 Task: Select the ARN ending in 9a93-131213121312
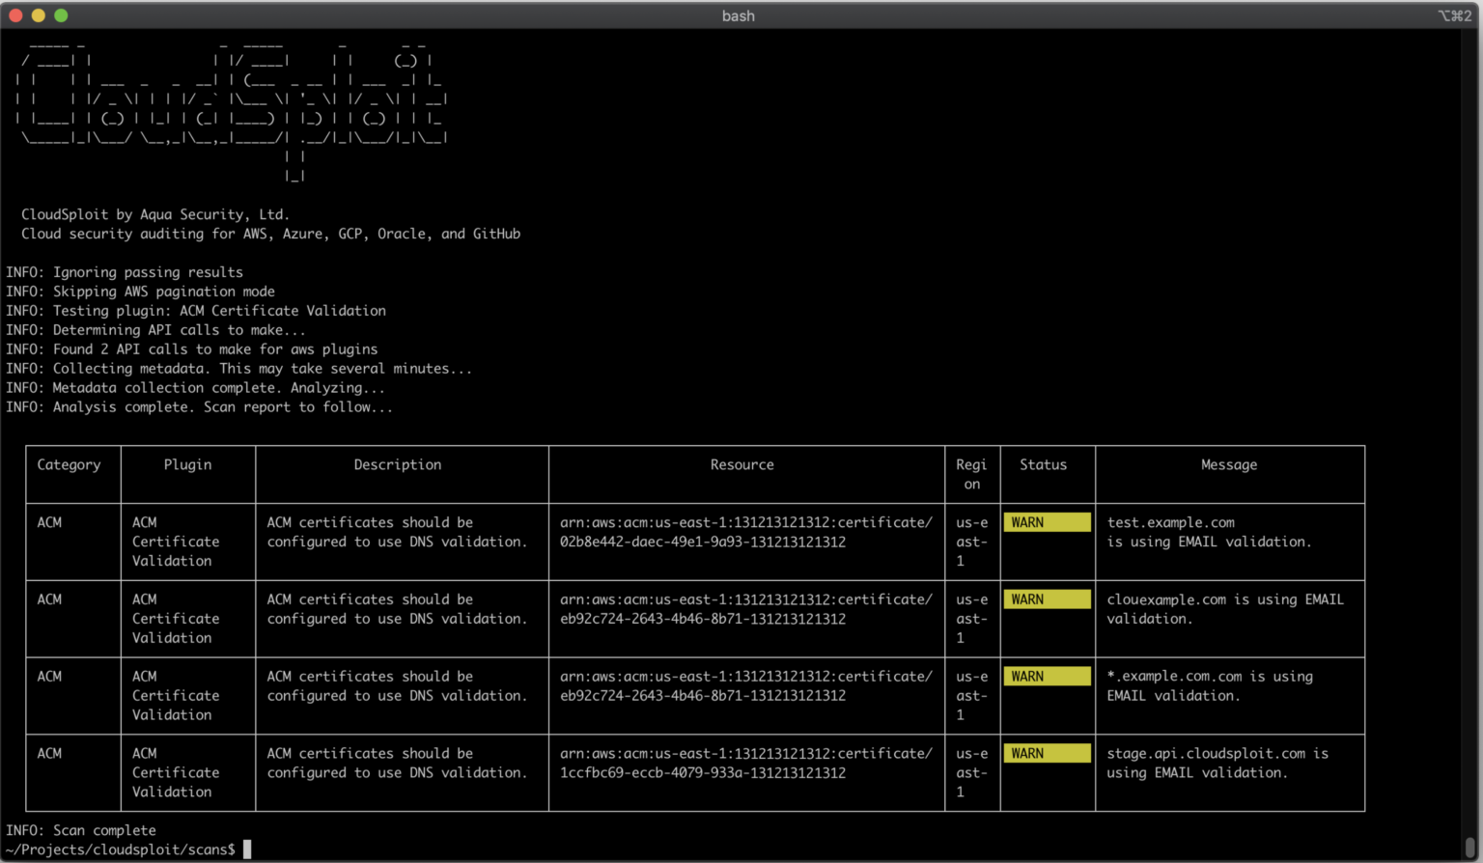(x=745, y=532)
